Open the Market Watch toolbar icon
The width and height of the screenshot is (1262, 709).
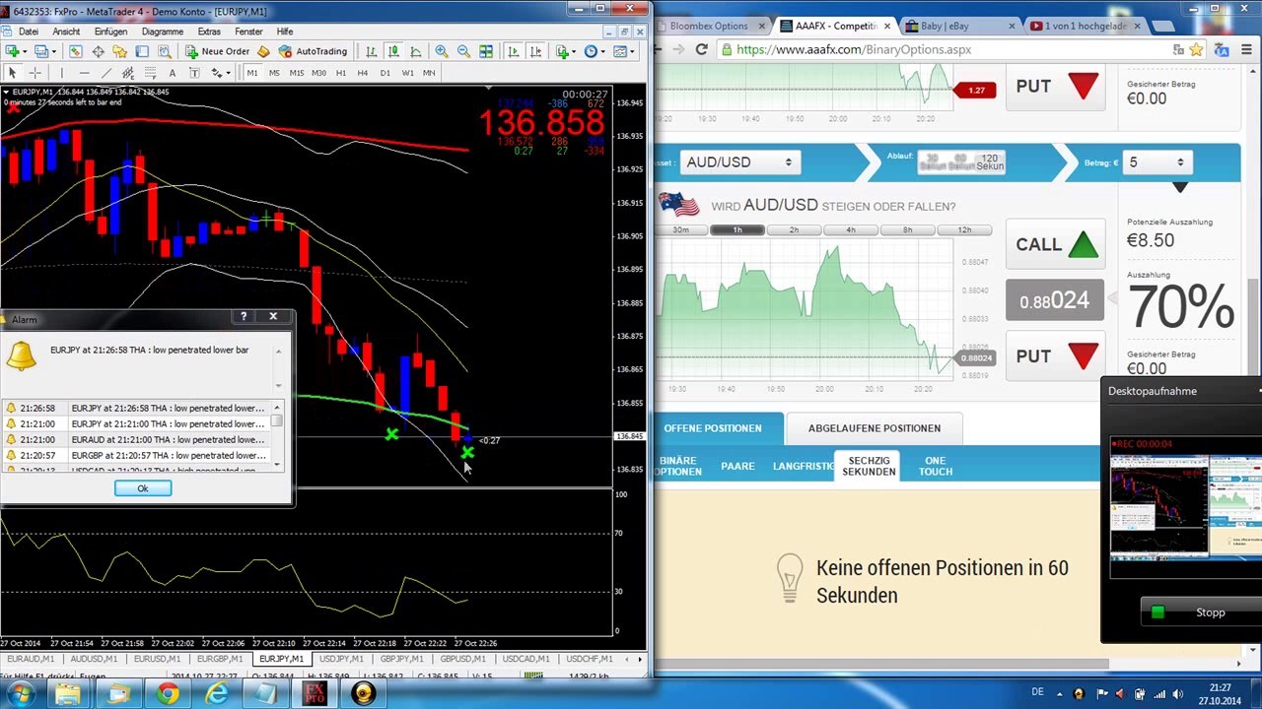pos(77,51)
